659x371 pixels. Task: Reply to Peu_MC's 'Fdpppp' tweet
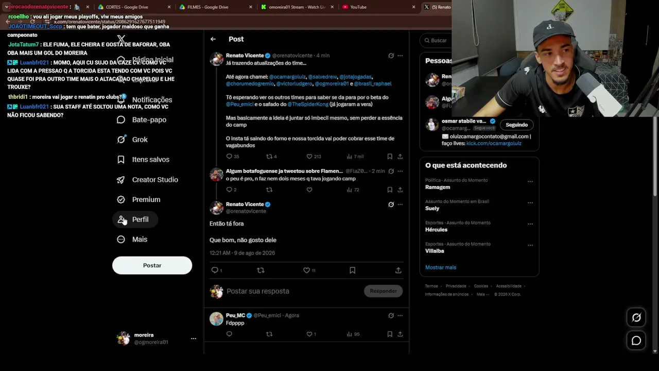229,334
